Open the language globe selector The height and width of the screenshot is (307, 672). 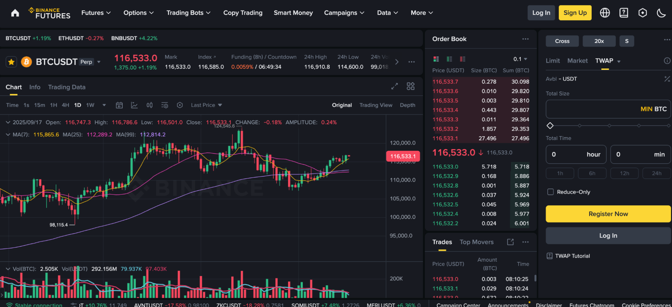pos(605,13)
